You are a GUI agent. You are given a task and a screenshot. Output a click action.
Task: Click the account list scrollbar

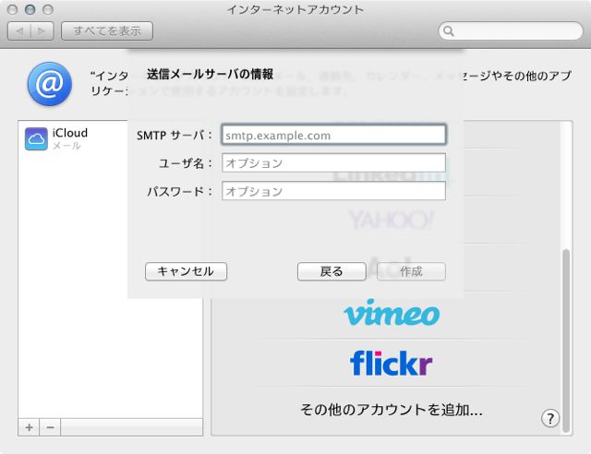(x=566, y=340)
